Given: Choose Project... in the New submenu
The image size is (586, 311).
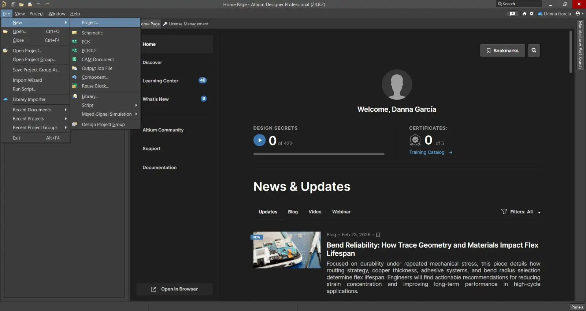Looking at the screenshot, I should click(x=105, y=23).
